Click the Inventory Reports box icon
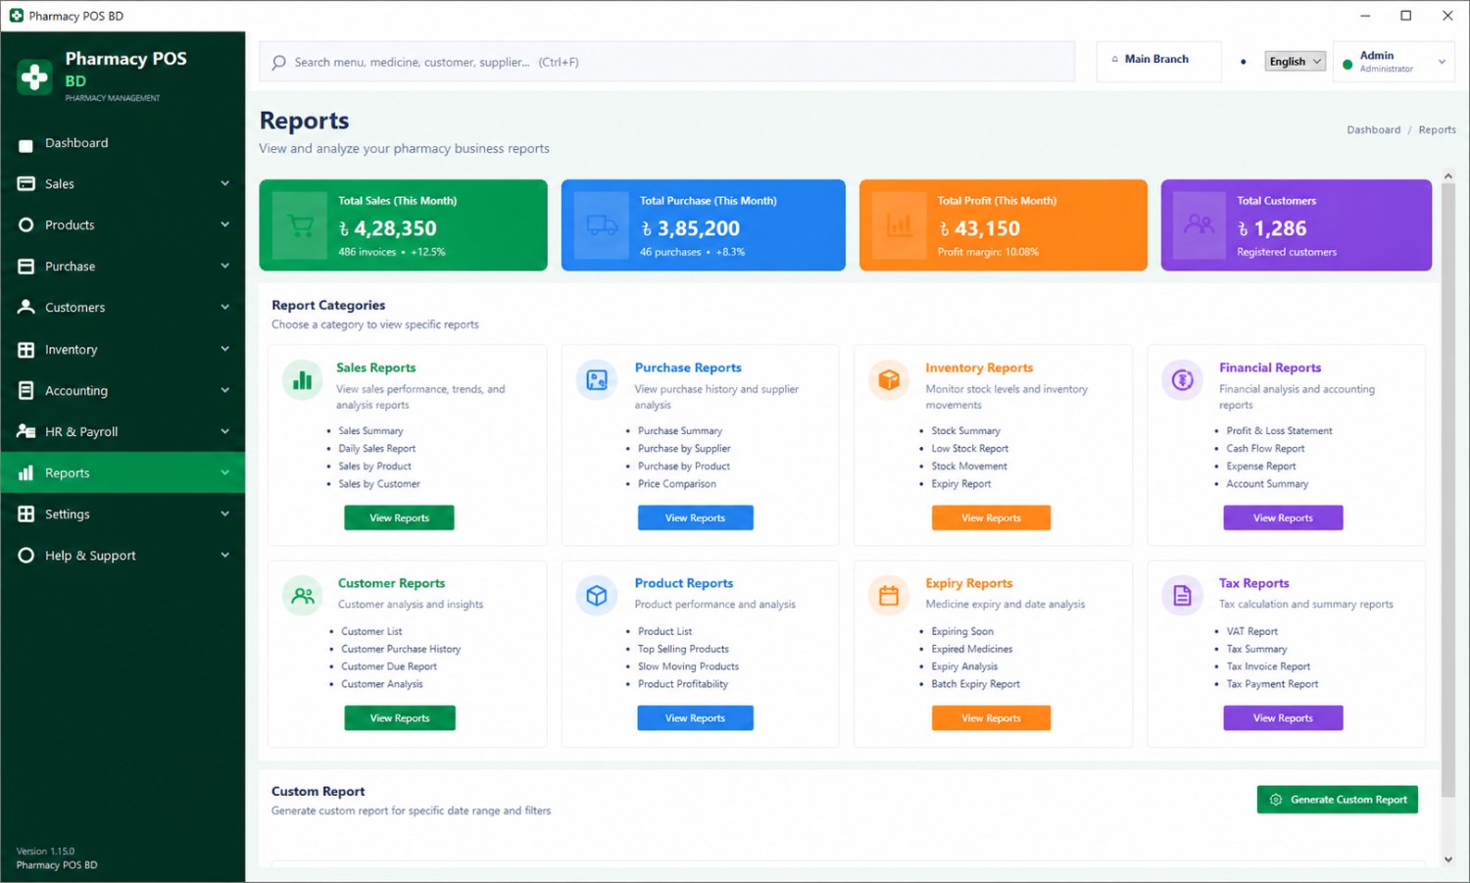Viewport: 1470px width, 883px height. click(889, 380)
